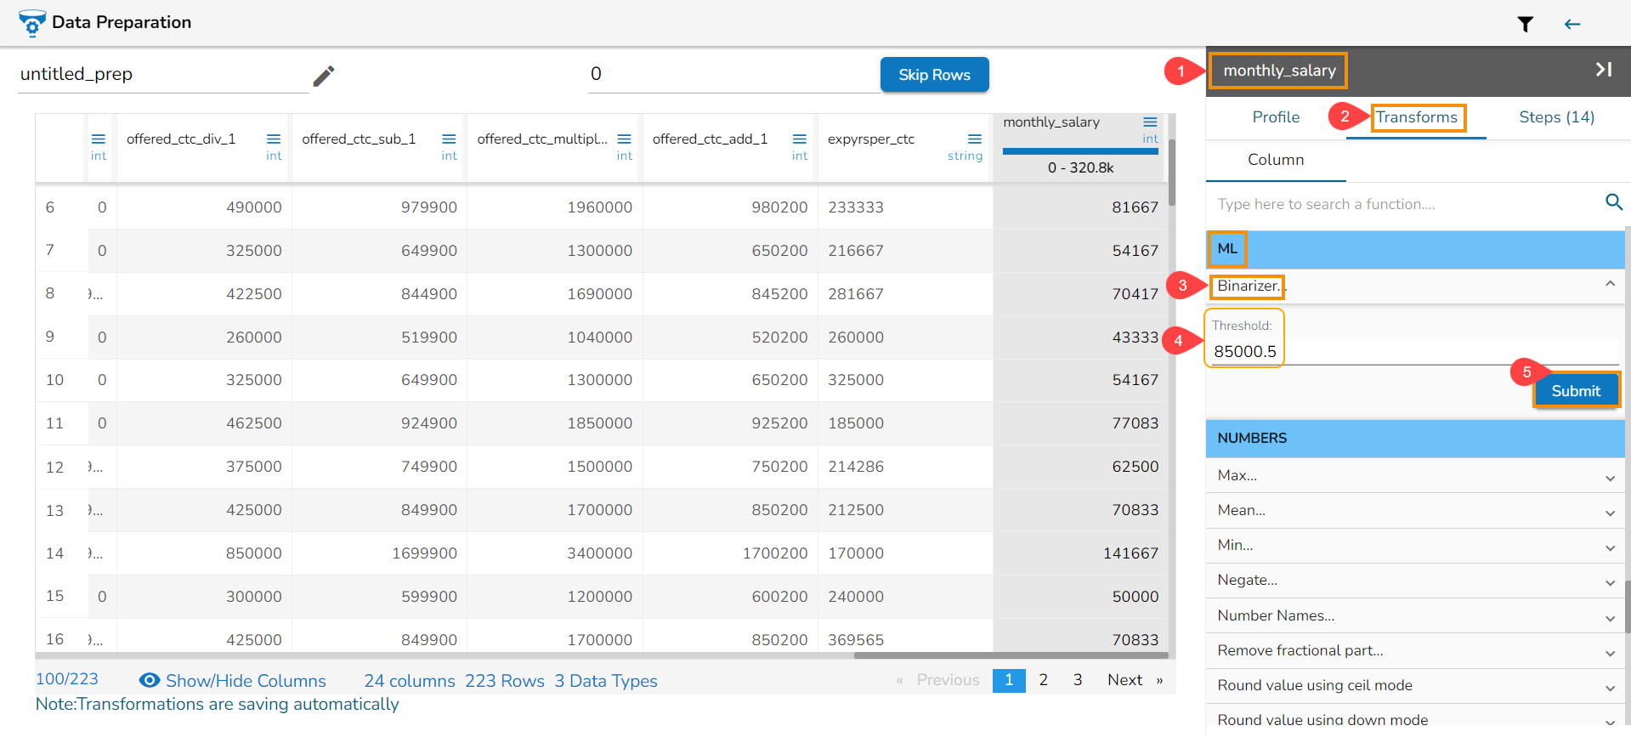The width and height of the screenshot is (1631, 737).
Task: Click the Skip Rows button
Action: [934, 75]
